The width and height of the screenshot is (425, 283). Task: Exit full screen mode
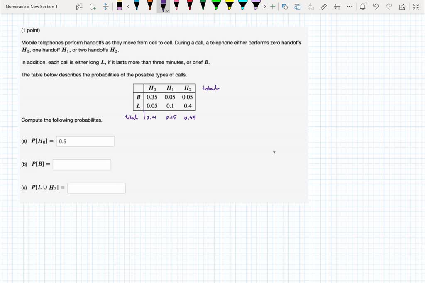pyautogui.click(x=416, y=7)
